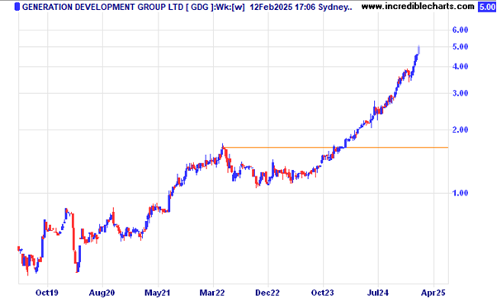
Task: Click the latest candle near 5.00
Action: tap(419, 50)
